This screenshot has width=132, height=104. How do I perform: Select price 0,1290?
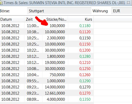[85, 81]
